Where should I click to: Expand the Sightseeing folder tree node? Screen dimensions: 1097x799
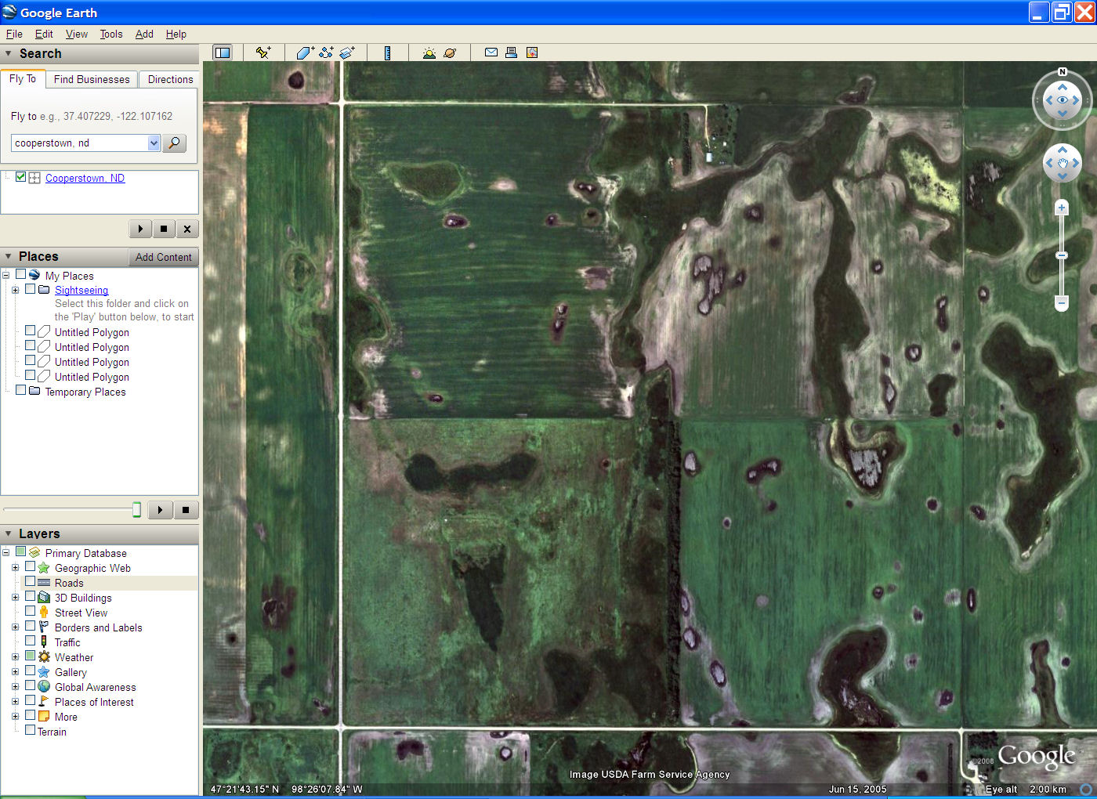click(15, 290)
